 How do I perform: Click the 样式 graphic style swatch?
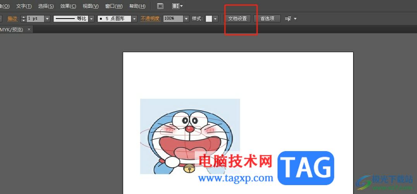coord(209,19)
